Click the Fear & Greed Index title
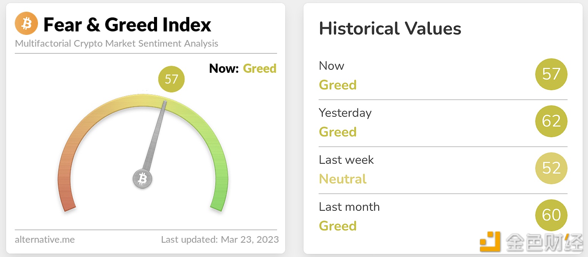 (x=127, y=25)
